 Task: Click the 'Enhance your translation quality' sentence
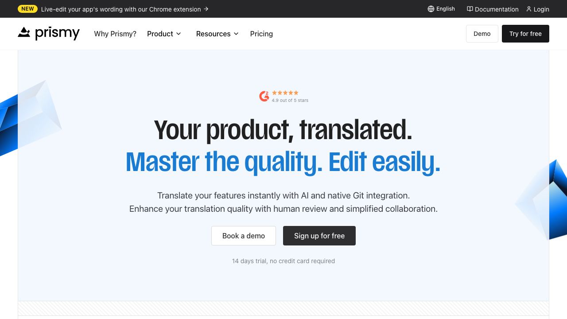283,209
